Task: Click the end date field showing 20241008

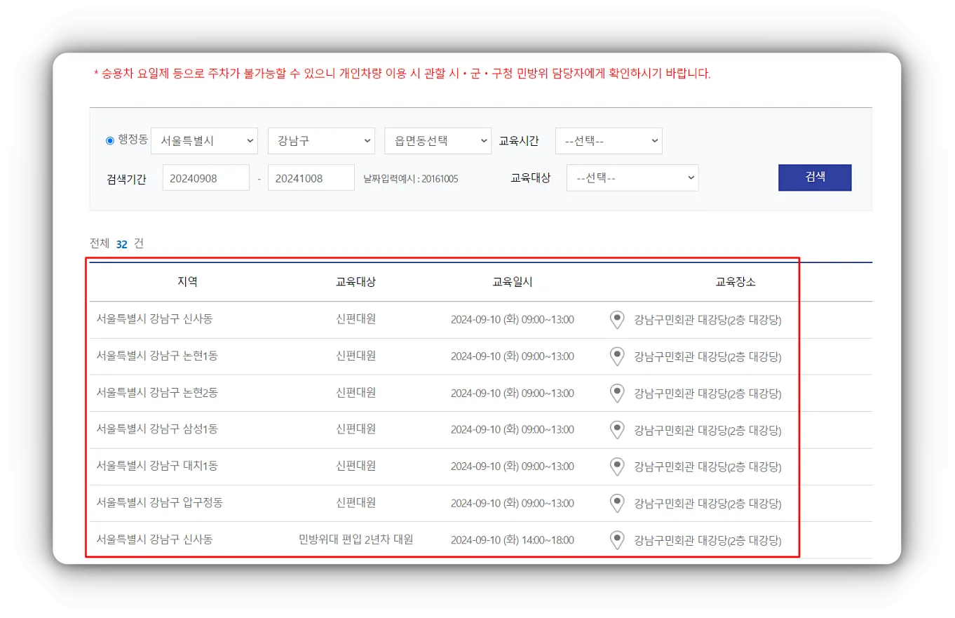Action: (x=311, y=177)
